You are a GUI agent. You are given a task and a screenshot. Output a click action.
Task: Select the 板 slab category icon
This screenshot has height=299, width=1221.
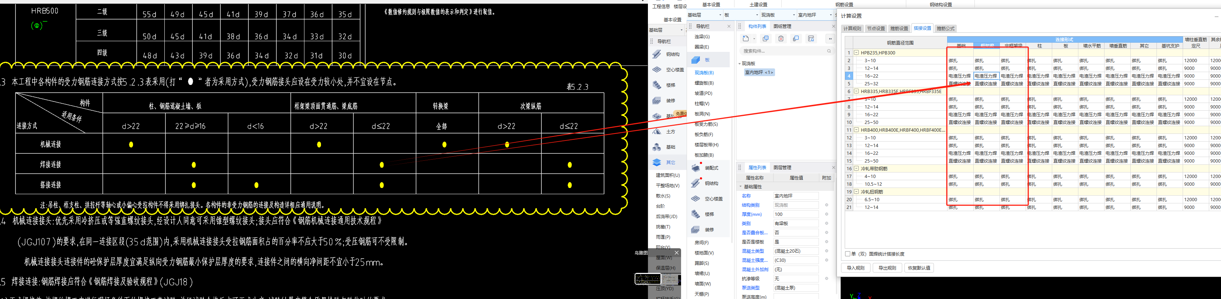pyautogui.click(x=696, y=60)
